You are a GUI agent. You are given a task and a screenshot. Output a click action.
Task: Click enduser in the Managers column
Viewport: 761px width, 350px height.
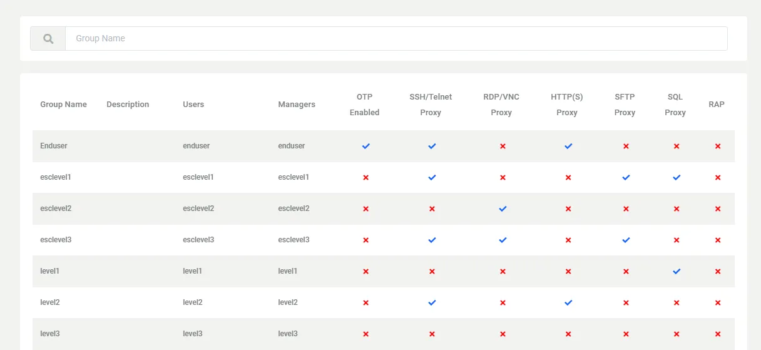[292, 146]
